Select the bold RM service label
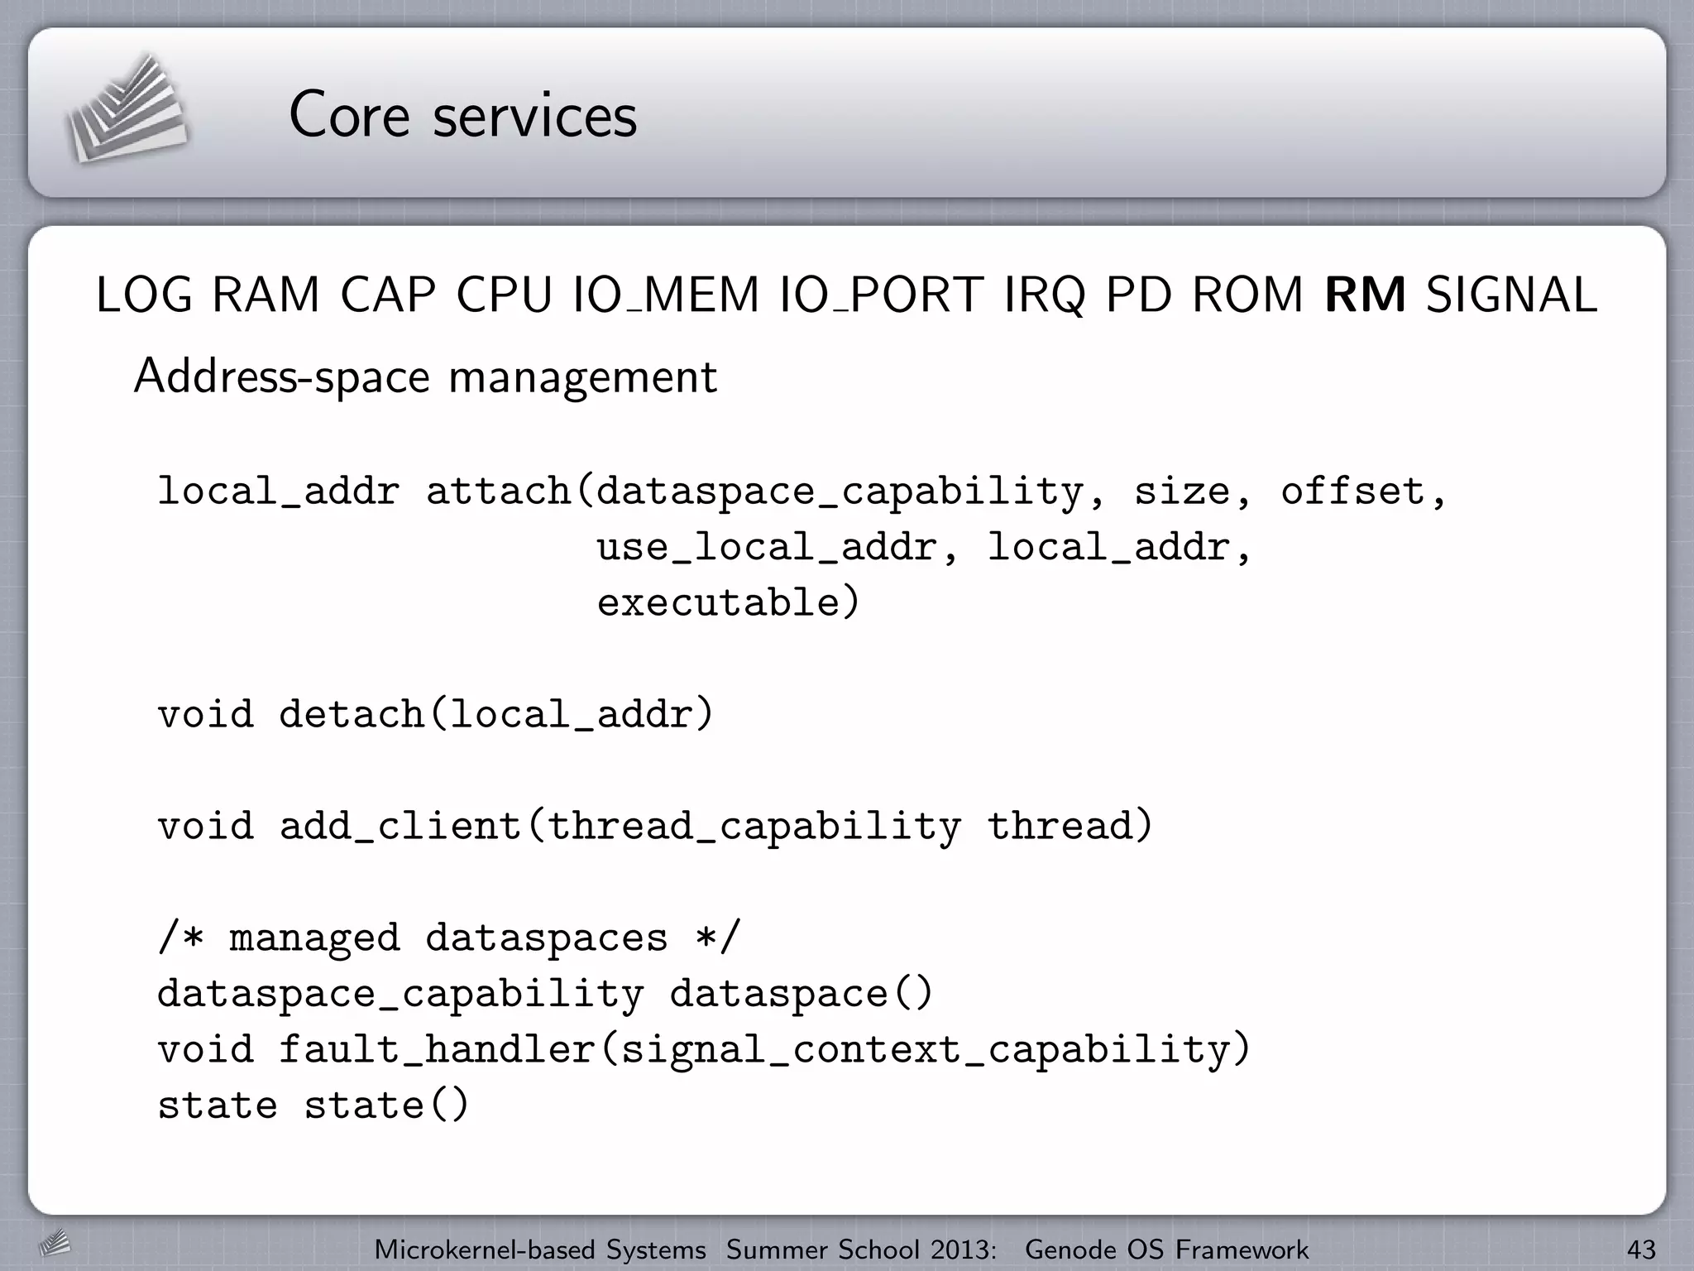Image resolution: width=1694 pixels, height=1271 pixels. (x=1365, y=295)
